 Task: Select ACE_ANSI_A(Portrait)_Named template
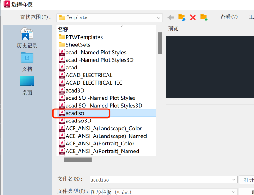(x=99, y=151)
